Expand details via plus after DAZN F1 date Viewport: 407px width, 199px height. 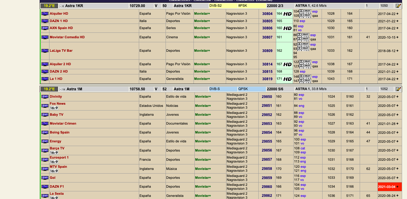(x=397, y=187)
